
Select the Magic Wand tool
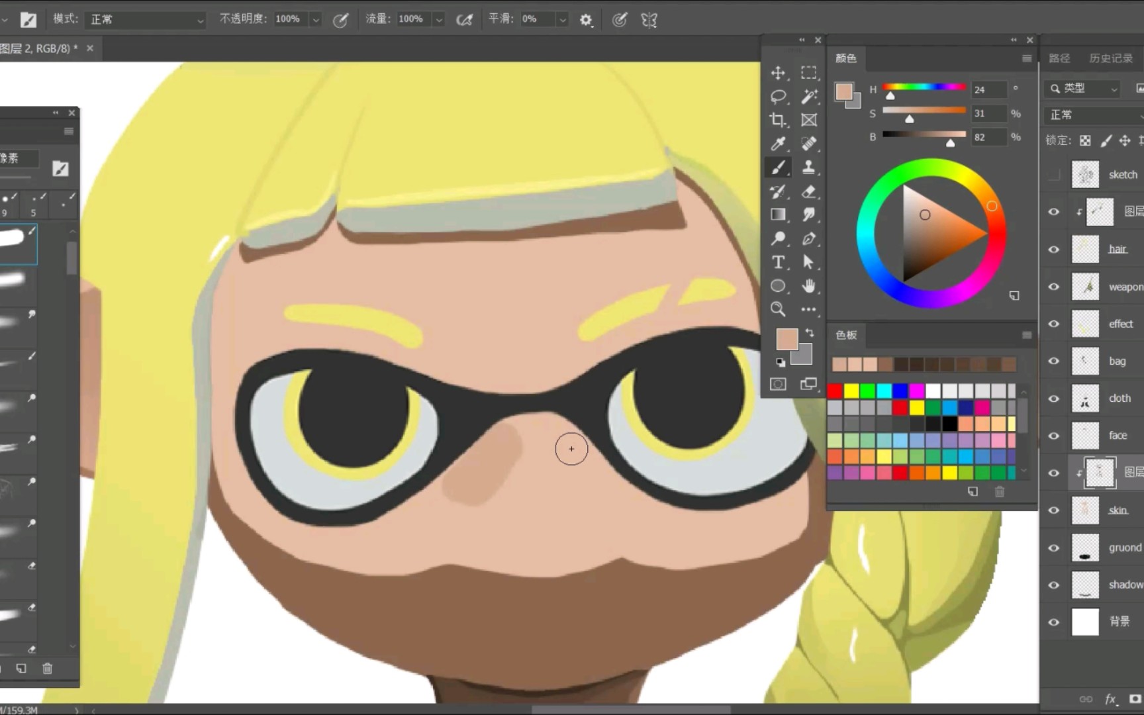pos(808,97)
